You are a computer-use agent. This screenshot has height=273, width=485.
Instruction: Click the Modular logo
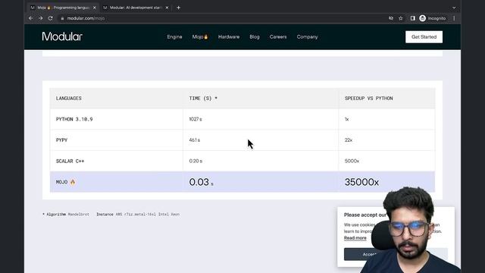[62, 36]
